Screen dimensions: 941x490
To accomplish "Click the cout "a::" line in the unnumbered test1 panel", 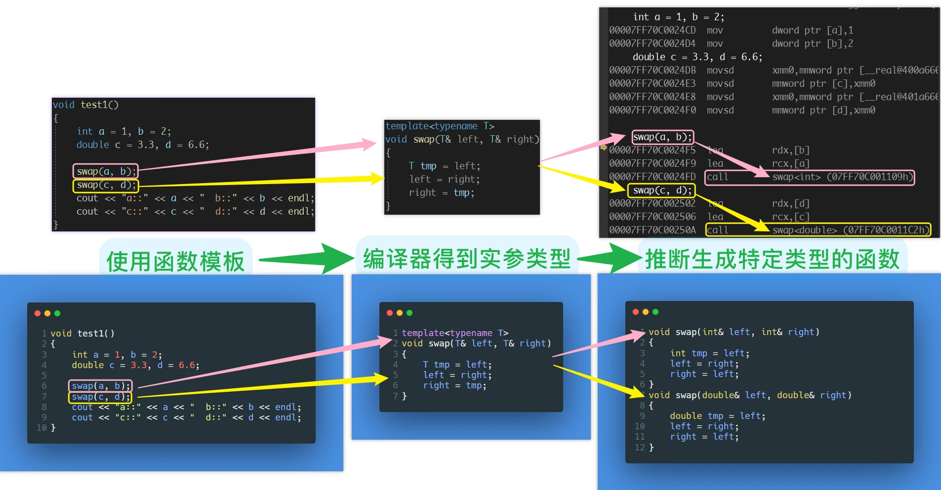I will [x=195, y=198].
